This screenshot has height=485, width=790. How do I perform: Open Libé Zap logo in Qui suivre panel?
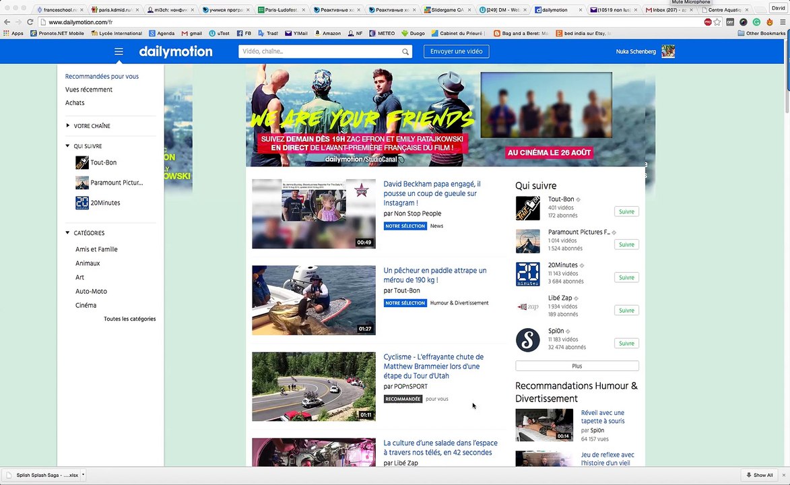(527, 306)
